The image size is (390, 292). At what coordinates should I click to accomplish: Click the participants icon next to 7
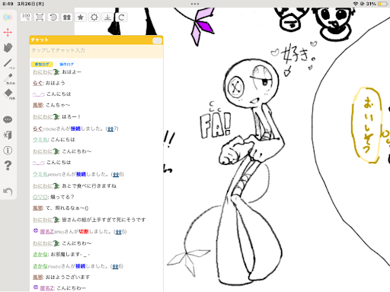tap(110, 129)
